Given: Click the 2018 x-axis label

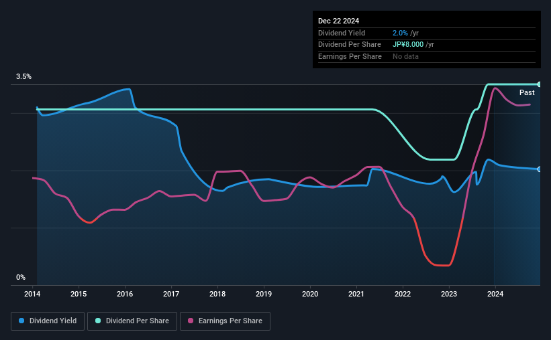Looking at the screenshot, I should [x=217, y=294].
